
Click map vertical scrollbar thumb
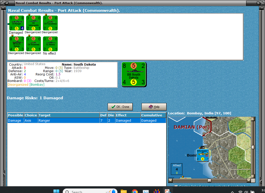[x=253, y=147]
